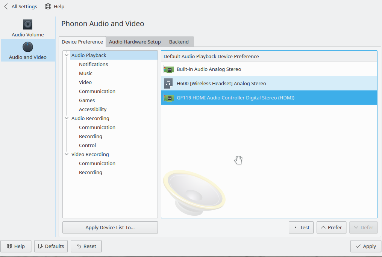Collapse the Audio Playback tree branch

pos(67,55)
